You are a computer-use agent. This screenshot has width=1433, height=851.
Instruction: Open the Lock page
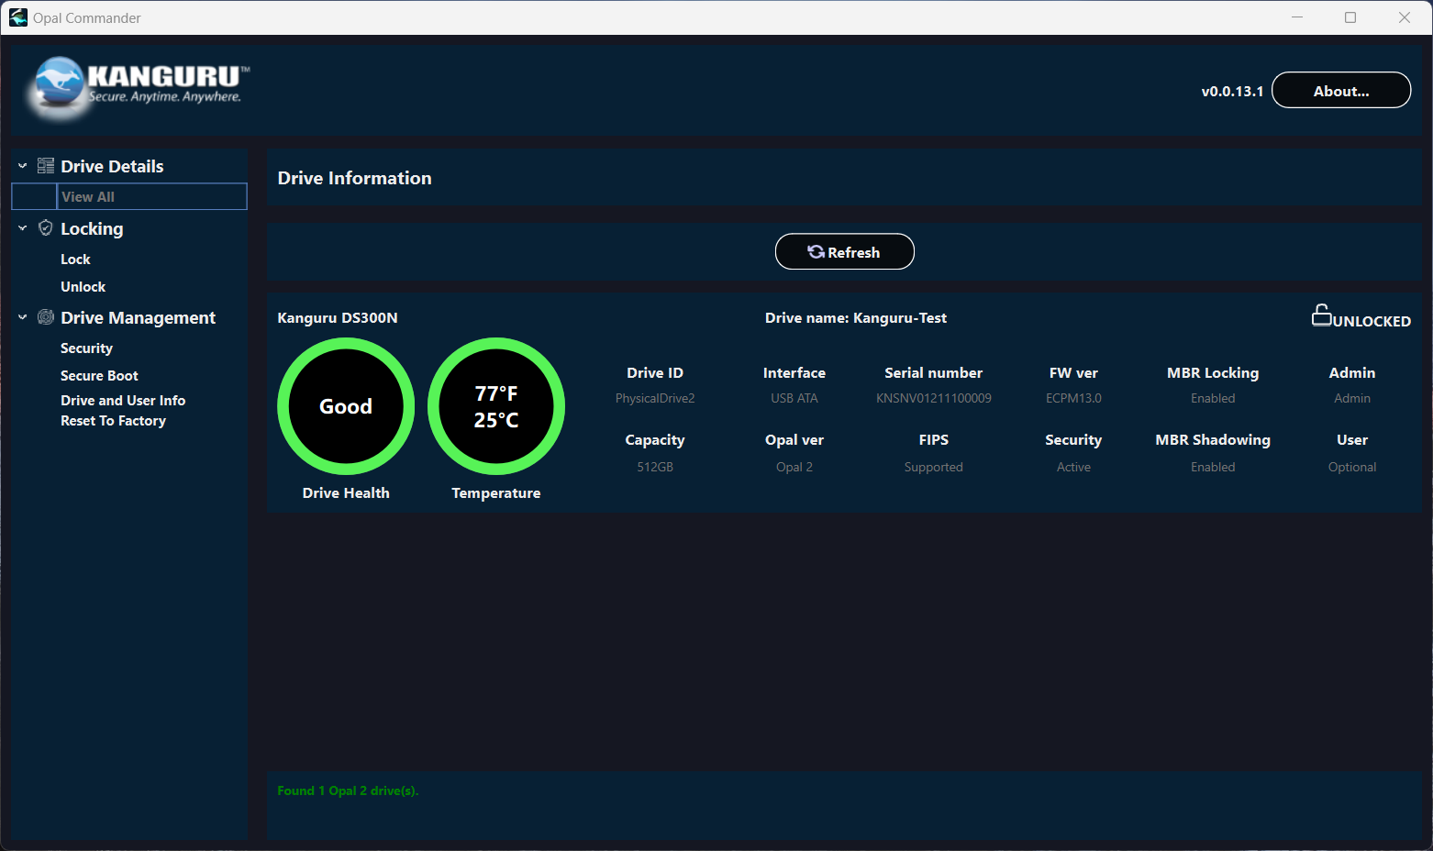point(75,260)
